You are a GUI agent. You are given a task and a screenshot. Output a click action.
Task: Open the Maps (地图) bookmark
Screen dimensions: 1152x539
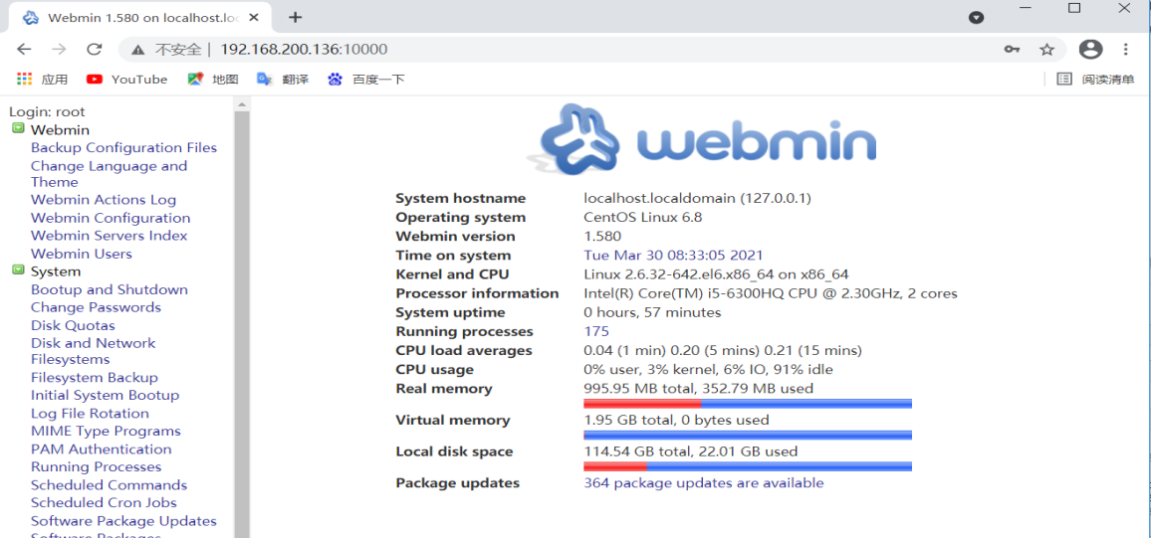(213, 80)
